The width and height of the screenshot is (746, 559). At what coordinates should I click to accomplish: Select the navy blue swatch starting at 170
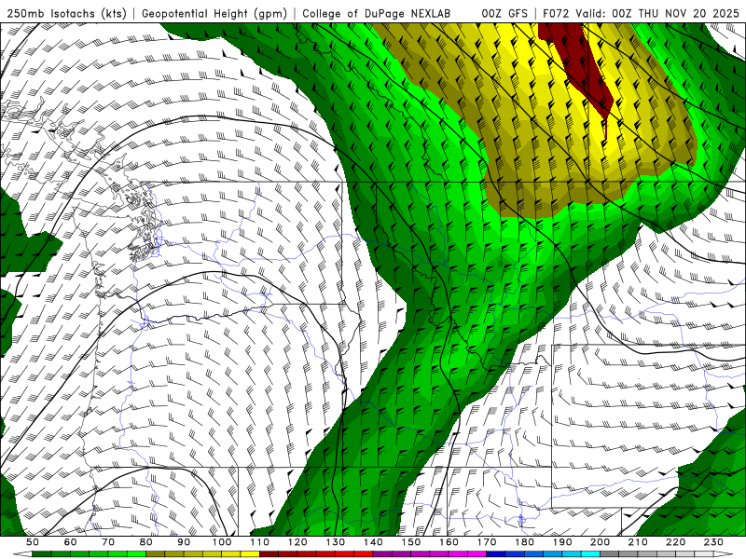coord(496,554)
